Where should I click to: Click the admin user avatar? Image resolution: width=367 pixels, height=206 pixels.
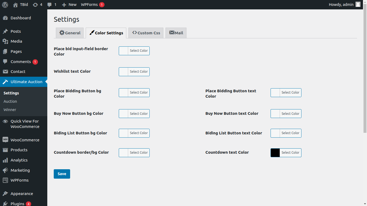click(358, 5)
